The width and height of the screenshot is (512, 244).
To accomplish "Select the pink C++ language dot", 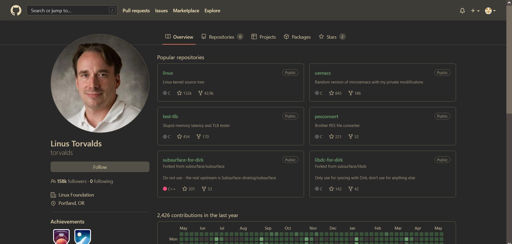I will click(x=165, y=189).
